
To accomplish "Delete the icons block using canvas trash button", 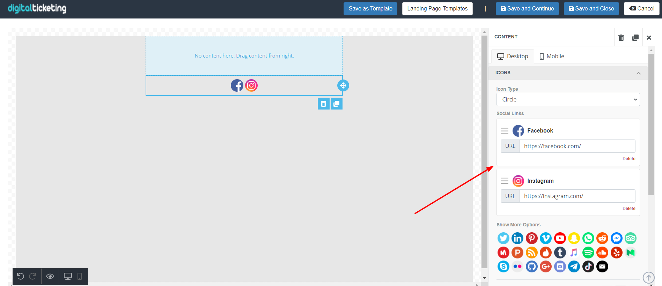I will click(323, 104).
